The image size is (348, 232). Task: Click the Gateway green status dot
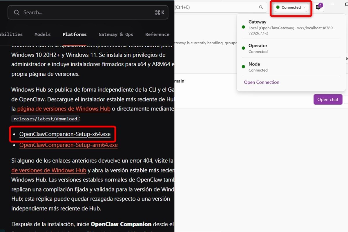pyautogui.click(x=243, y=27)
